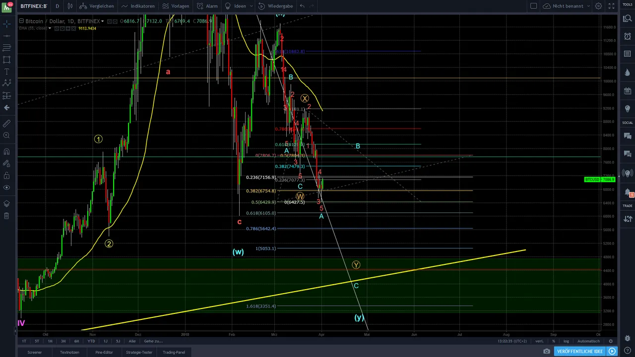Open watchlist magnifier in right sidebar
The width and height of the screenshot is (635, 357).
628,18
